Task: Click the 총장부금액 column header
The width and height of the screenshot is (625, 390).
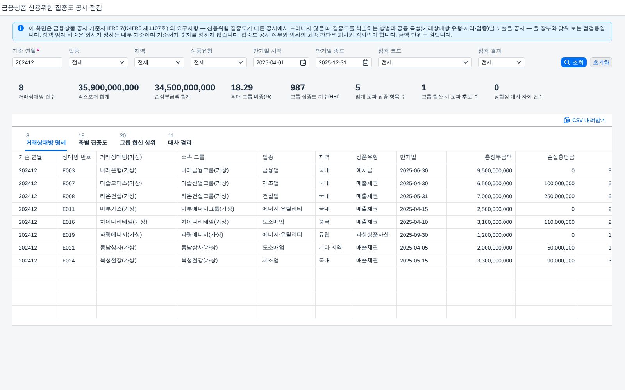Action: coord(481,157)
